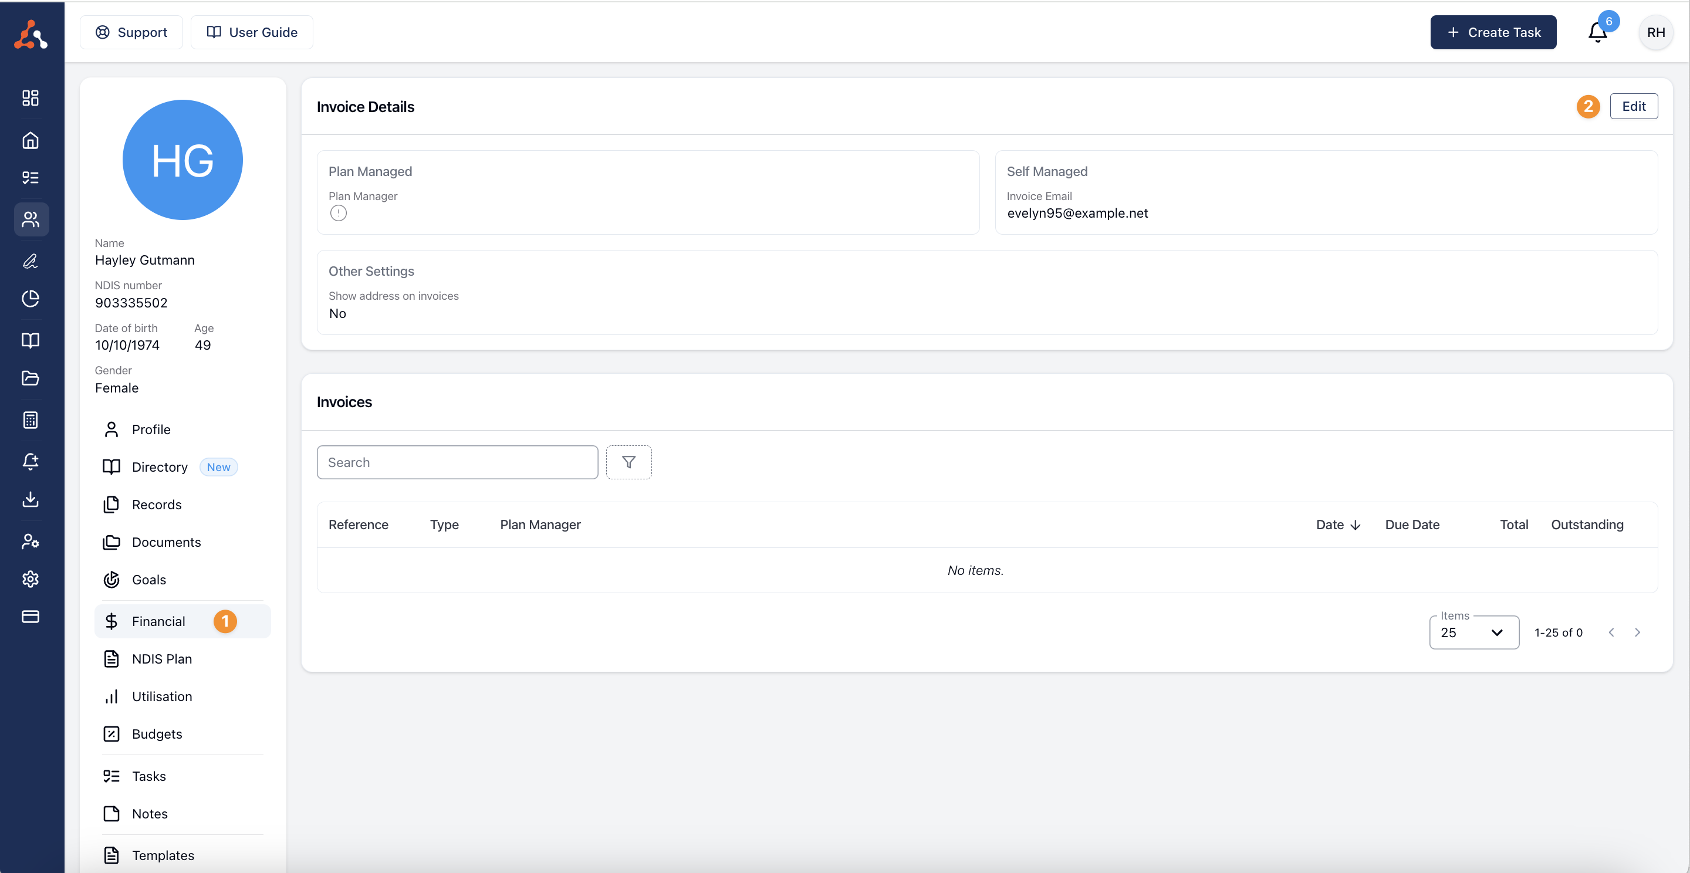Expand the Items per page dropdown
Image resolution: width=1690 pixels, height=873 pixels.
1473,632
